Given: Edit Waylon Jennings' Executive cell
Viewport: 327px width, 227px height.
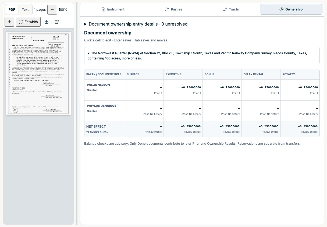Looking at the screenshot, I should (183, 111).
